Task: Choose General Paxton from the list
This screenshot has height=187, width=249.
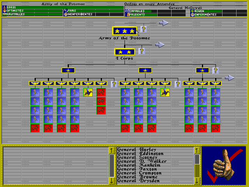Action: coord(137,169)
